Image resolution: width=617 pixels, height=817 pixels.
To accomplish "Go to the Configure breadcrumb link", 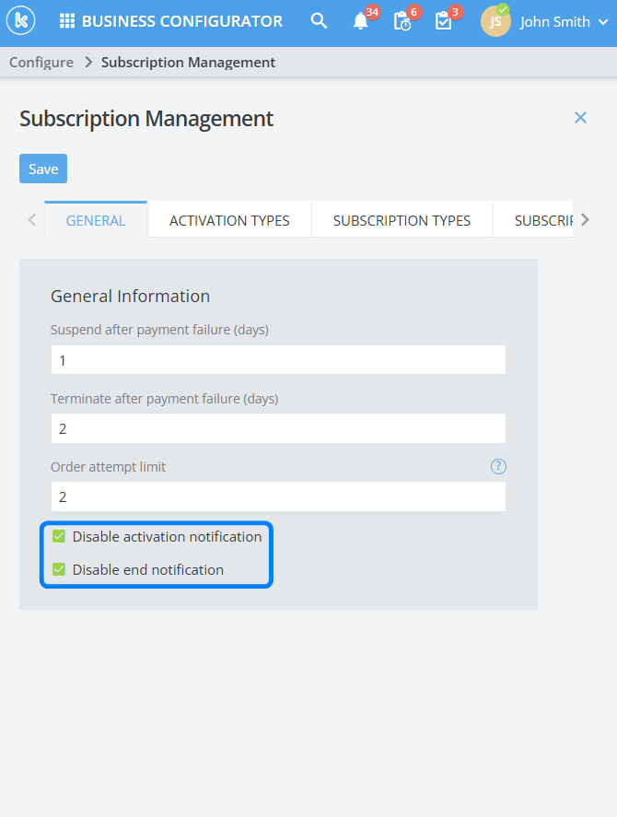I will click(x=41, y=63).
